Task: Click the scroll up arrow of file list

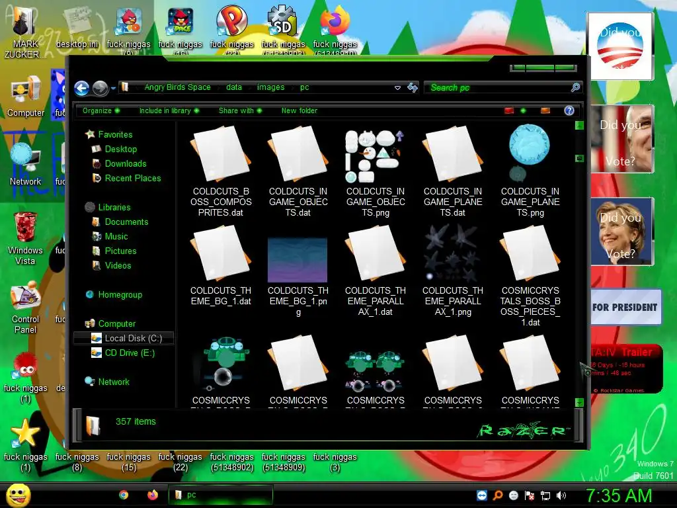Action: point(579,125)
